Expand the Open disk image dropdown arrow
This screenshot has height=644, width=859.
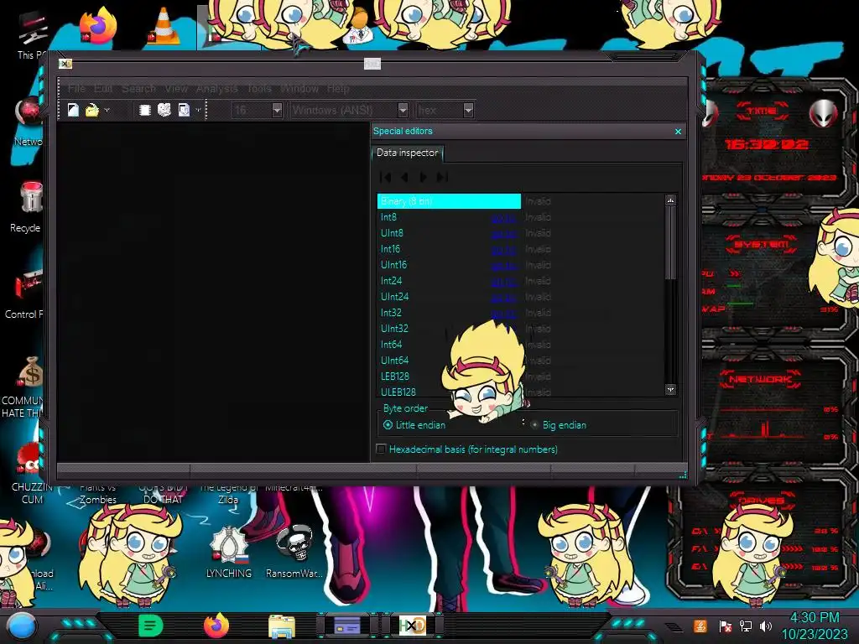(198, 110)
